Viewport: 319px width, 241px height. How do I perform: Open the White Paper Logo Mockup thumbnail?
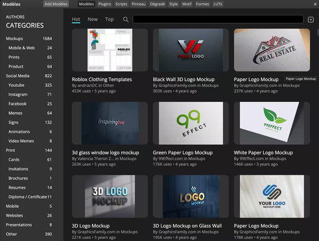[272, 123]
